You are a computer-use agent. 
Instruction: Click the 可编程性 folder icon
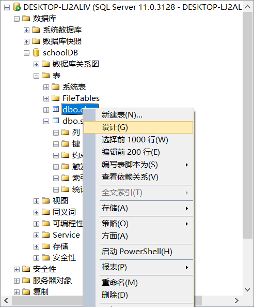point(45,224)
